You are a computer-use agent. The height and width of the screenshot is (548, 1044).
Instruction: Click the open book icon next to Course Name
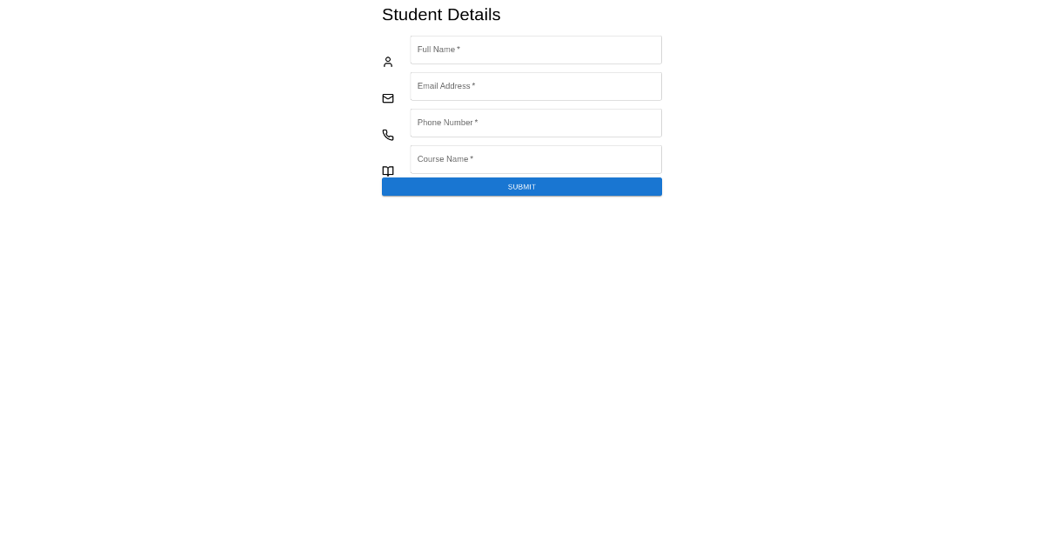[388, 171]
